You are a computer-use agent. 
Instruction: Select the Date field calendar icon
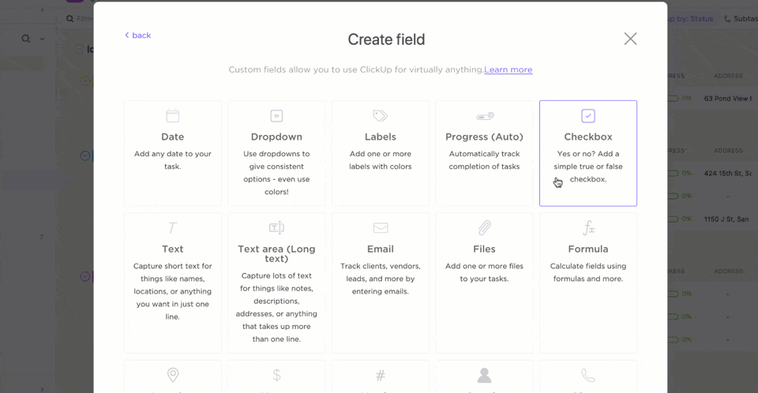pos(172,116)
